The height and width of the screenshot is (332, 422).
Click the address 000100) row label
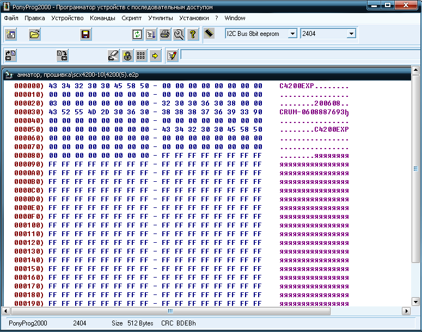(29, 225)
